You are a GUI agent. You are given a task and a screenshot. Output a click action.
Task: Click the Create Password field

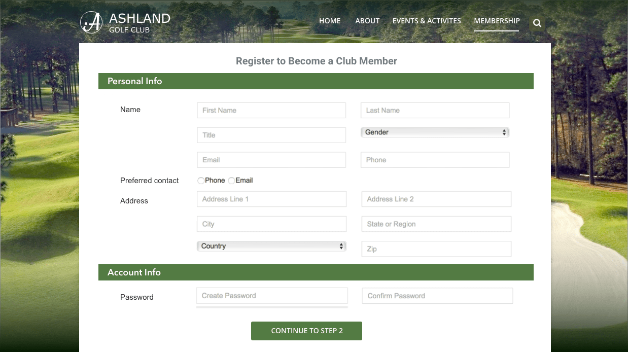[271, 296]
